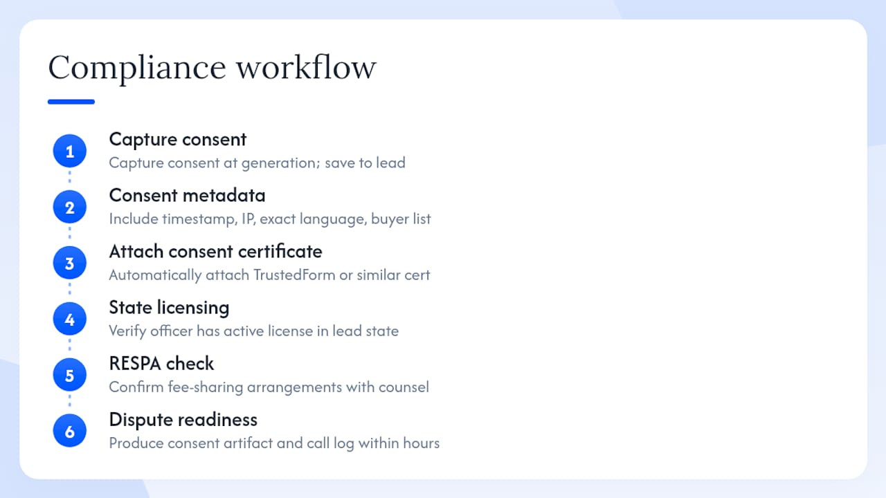Click "Automatically attach TrustedForm or similar cert"
This screenshot has height=498, width=886.
click(270, 275)
